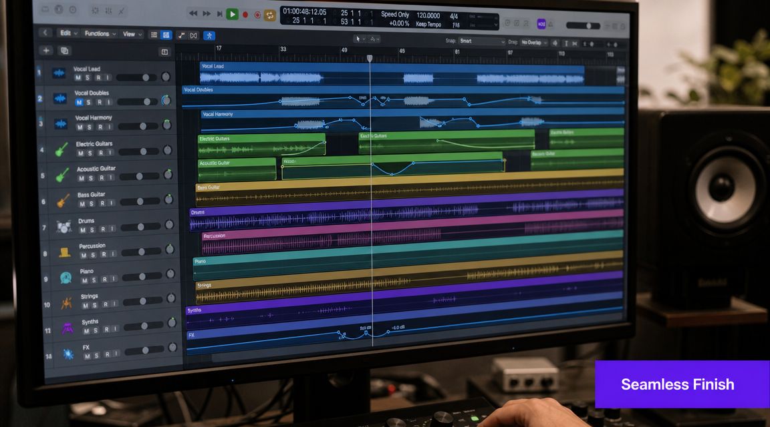Click the Keep Tempo setting
This screenshot has height=427, width=770.
click(x=428, y=24)
